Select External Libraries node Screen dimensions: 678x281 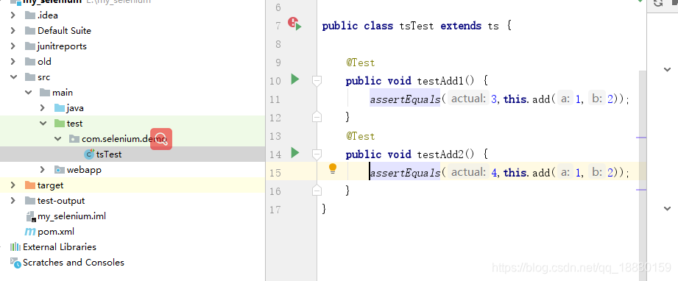60,247
